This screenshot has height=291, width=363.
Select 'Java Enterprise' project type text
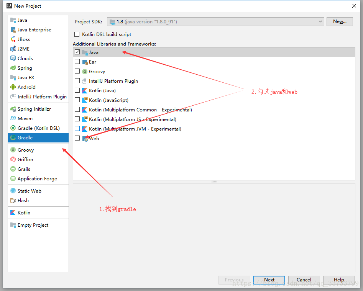point(34,30)
